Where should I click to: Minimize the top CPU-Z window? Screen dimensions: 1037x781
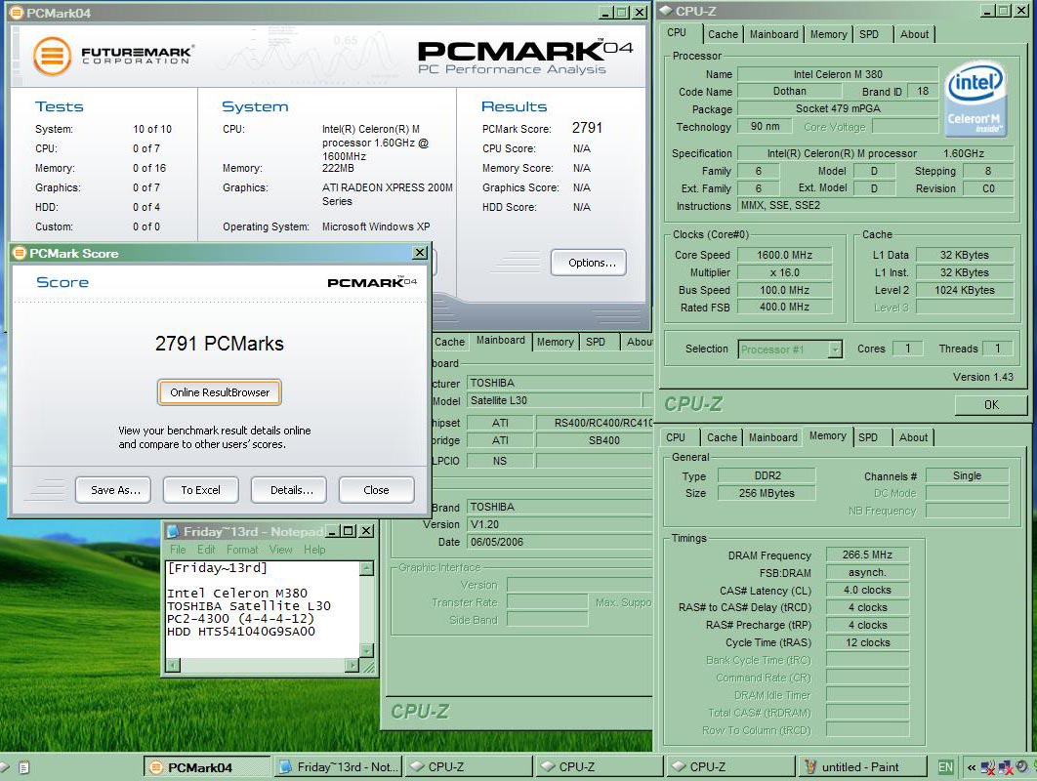(987, 11)
